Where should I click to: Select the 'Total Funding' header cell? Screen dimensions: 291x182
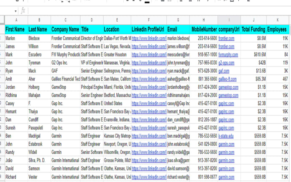254,30
